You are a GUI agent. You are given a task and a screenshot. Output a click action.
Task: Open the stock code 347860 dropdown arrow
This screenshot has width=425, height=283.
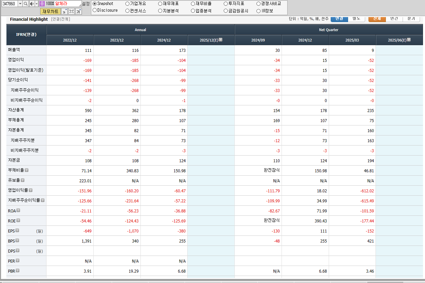point(20,4)
